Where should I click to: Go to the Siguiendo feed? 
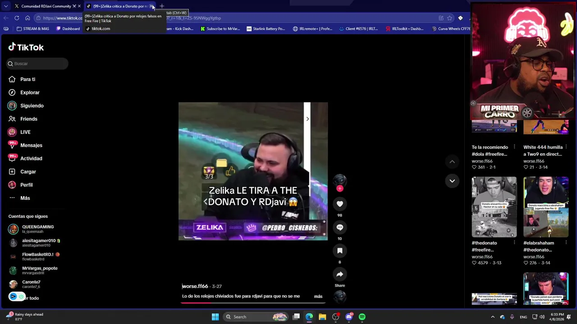click(32, 106)
